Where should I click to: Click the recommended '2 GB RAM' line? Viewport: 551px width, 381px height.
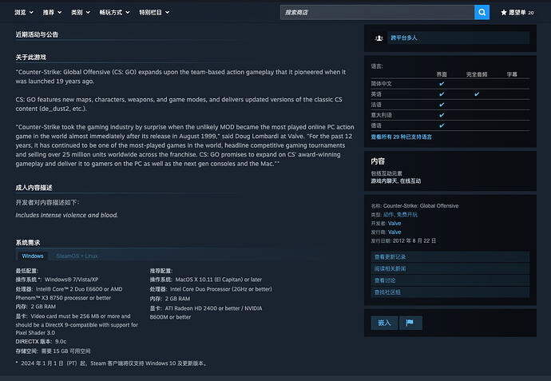[170, 299]
